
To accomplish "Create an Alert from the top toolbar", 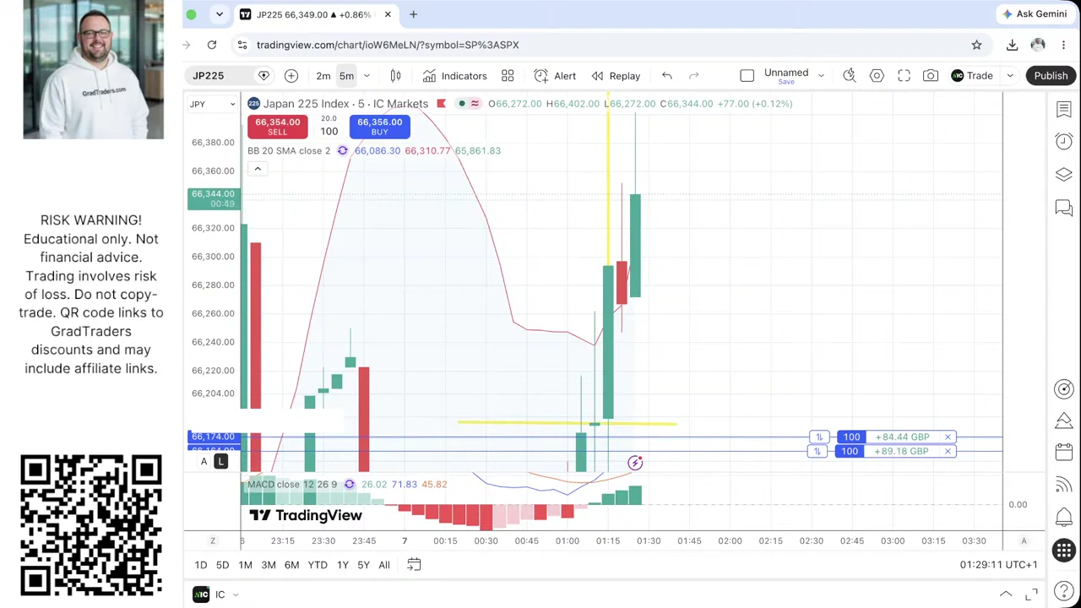I will click(x=555, y=76).
